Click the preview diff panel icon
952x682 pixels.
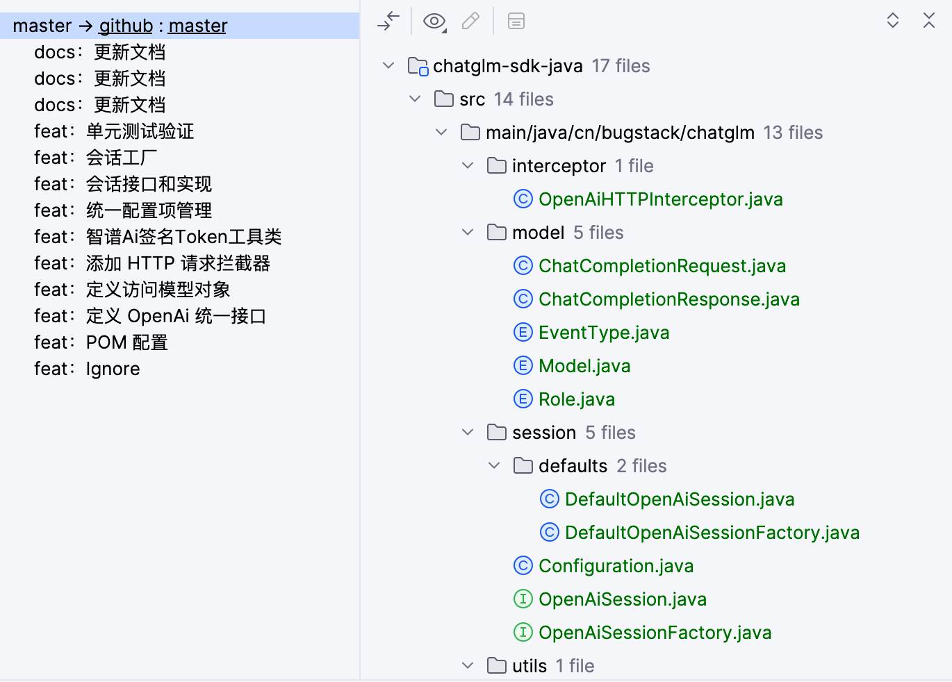[x=516, y=21]
